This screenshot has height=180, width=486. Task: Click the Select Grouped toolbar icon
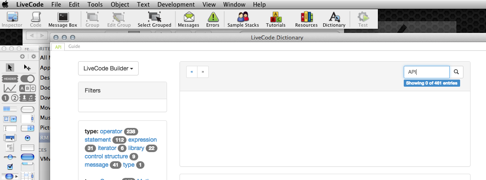(154, 20)
